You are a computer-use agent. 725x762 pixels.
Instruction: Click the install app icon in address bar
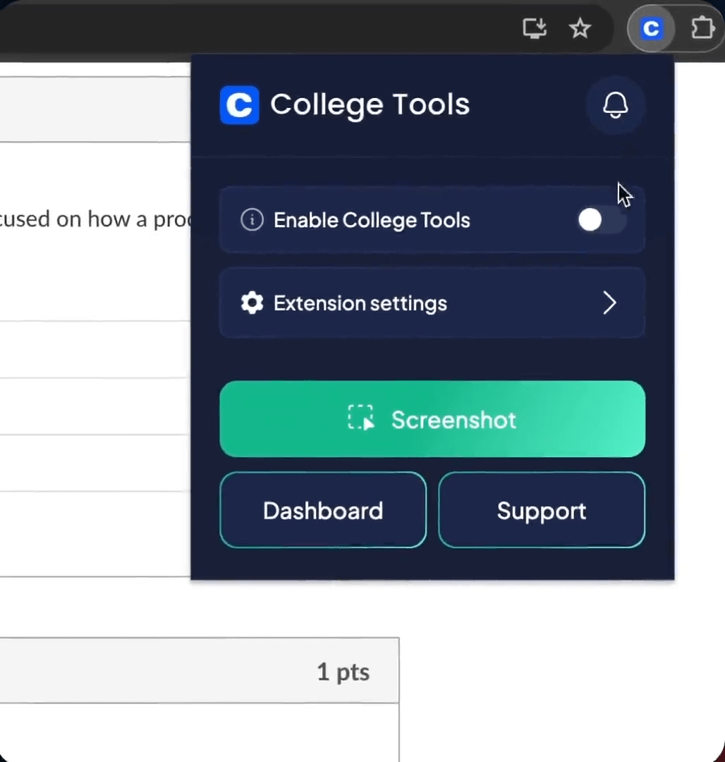coord(535,28)
